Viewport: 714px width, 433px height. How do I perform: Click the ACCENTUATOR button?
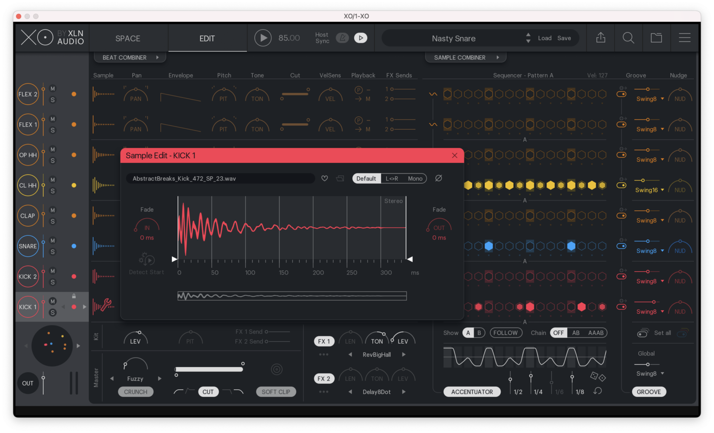click(472, 392)
